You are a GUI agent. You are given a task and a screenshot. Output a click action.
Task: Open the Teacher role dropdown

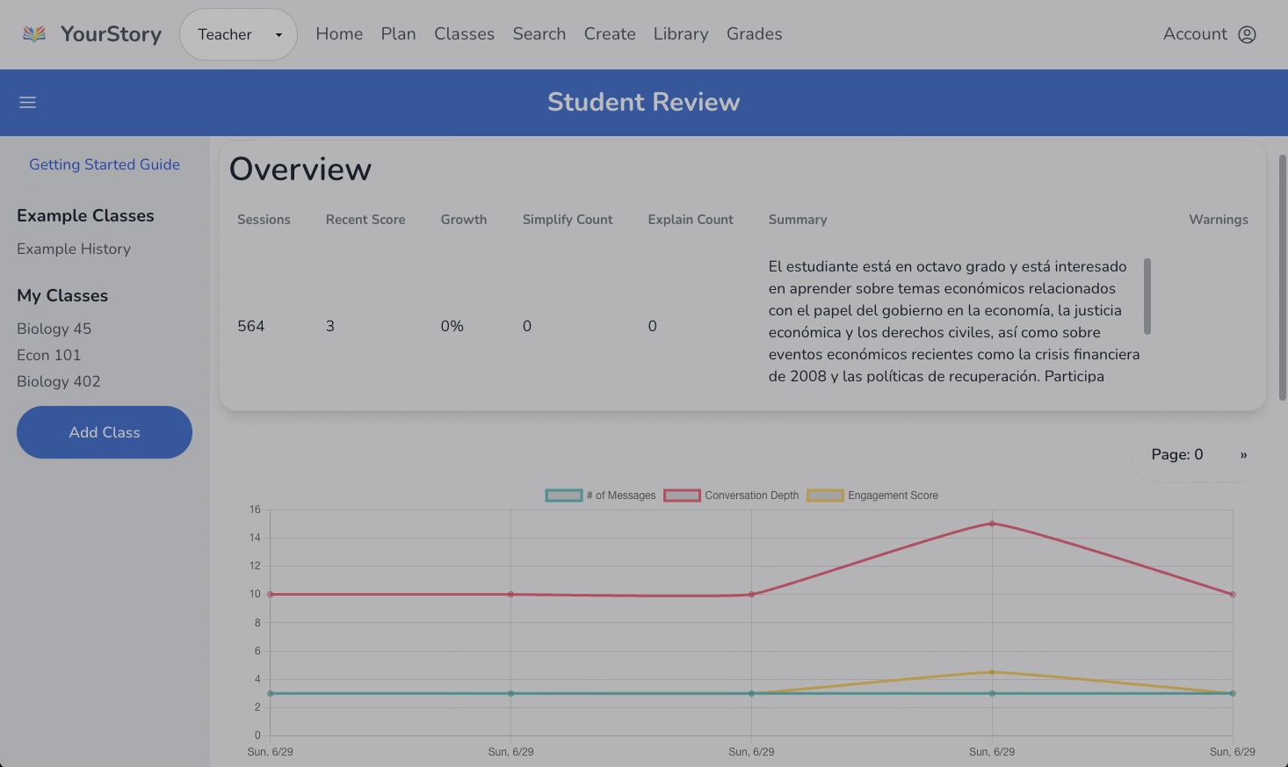[x=238, y=33]
